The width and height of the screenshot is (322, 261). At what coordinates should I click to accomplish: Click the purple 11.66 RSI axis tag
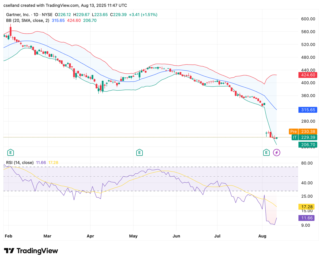tap(306, 218)
